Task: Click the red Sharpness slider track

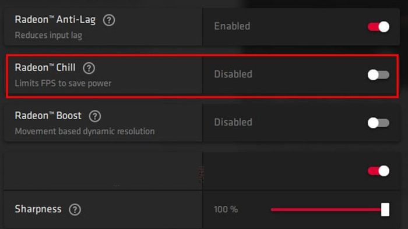Action: point(326,210)
